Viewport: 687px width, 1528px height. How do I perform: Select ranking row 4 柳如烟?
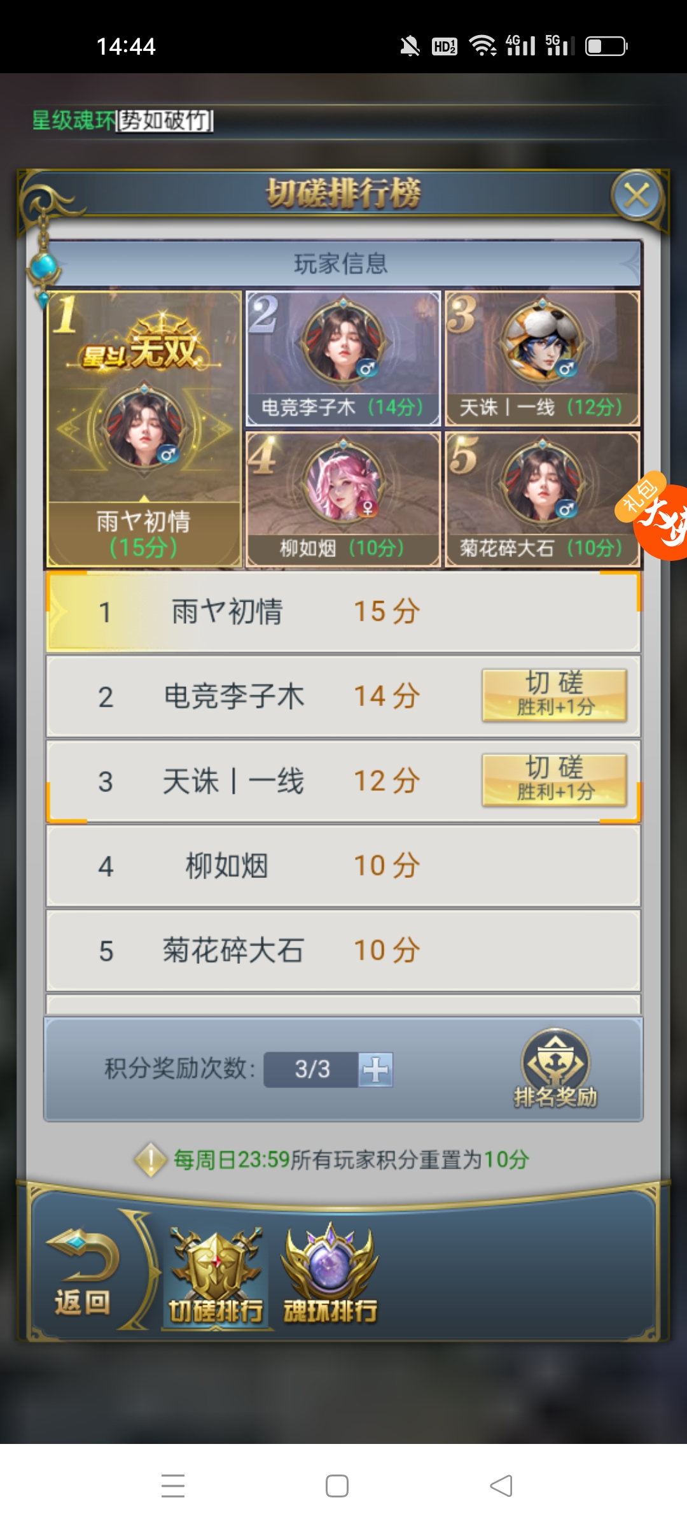click(x=343, y=866)
